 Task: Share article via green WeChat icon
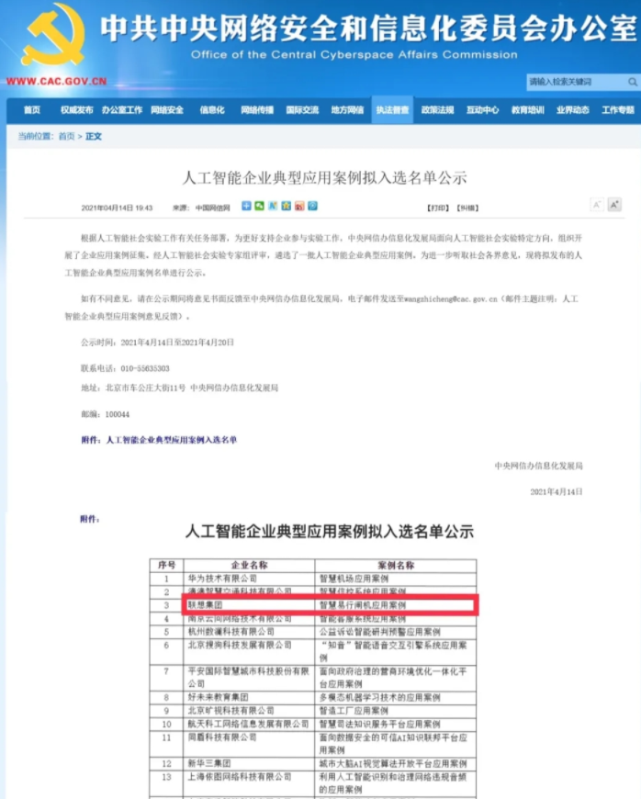click(x=259, y=206)
